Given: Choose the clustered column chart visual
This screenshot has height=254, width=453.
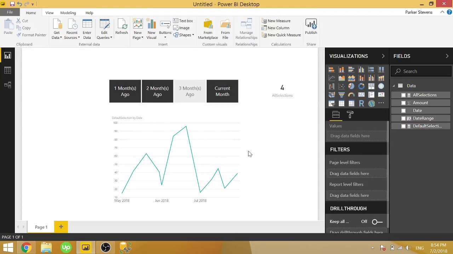Looking at the screenshot, I should coord(361,69).
